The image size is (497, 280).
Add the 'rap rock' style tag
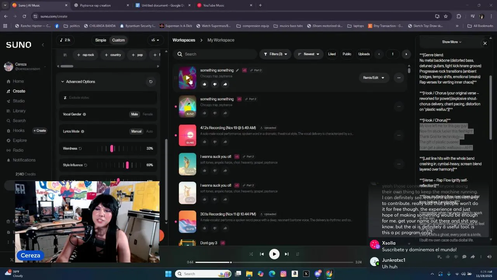[85, 55]
